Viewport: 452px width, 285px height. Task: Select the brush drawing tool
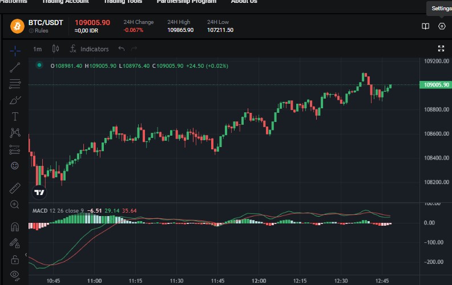(15, 100)
